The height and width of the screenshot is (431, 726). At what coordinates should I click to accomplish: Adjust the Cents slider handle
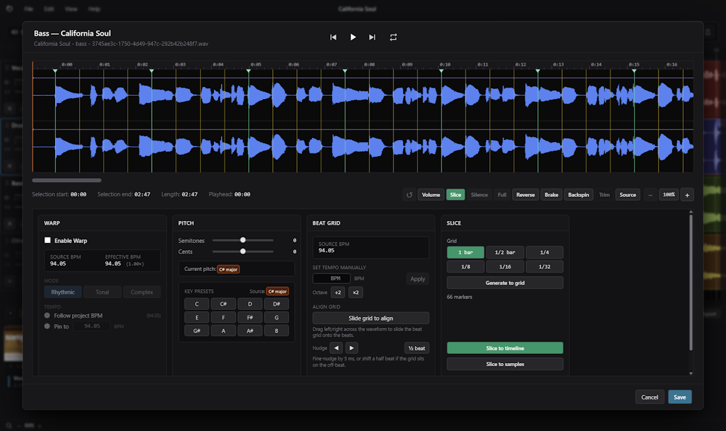pos(242,251)
